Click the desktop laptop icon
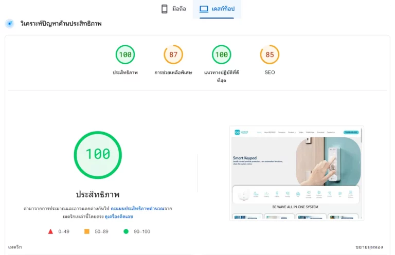 (x=204, y=9)
